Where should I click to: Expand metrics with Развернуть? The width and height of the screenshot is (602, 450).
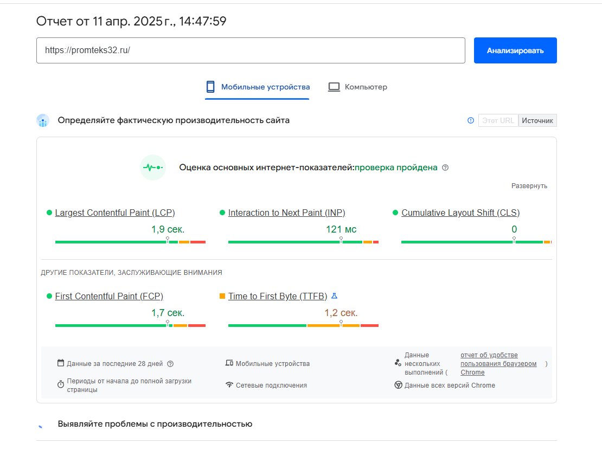click(529, 186)
